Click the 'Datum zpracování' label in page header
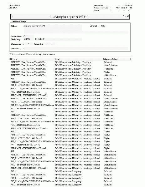Screen dimensions: 145x187 (x=101, y=8)
